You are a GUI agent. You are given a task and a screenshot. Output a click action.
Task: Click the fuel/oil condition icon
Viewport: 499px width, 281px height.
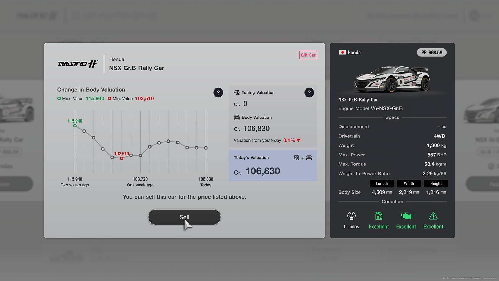click(x=379, y=216)
